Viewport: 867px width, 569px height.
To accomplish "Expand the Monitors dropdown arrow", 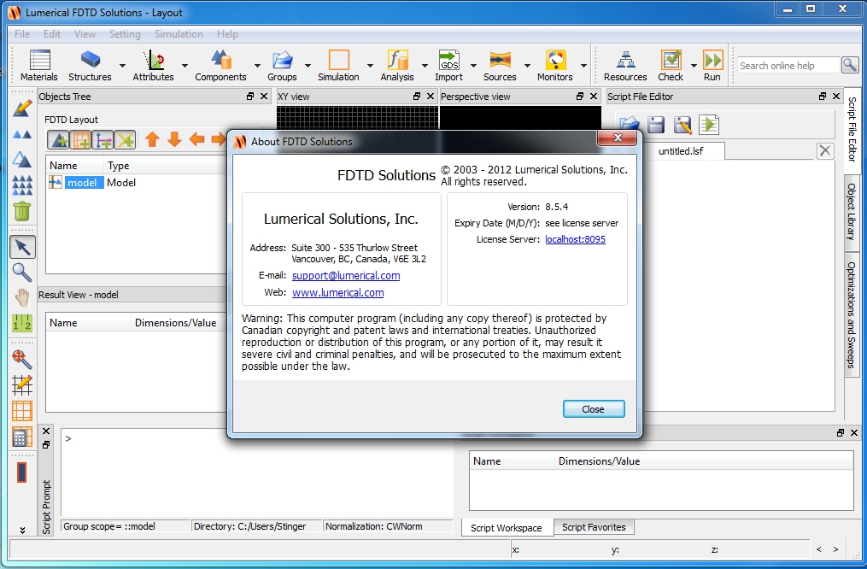I will [583, 65].
